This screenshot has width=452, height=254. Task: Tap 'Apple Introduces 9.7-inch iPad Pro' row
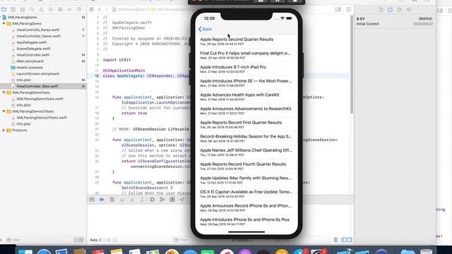tap(246, 69)
